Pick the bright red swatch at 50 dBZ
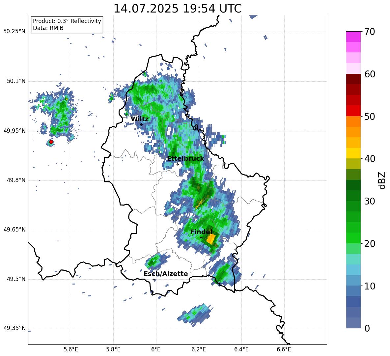Image resolution: width=390 pixels, height=356 pixels. coord(353,111)
